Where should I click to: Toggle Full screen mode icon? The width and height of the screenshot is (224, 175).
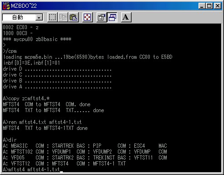(87, 17)
